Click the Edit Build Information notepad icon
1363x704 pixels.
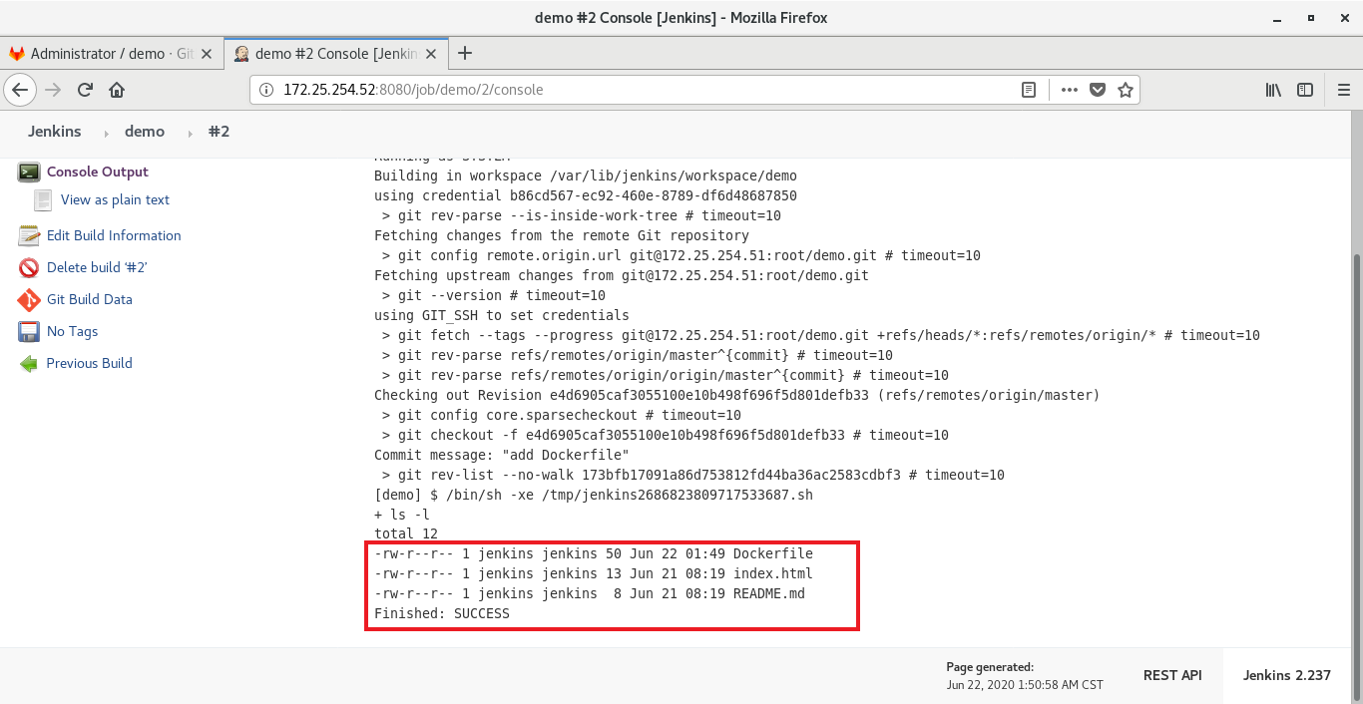(x=29, y=236)
